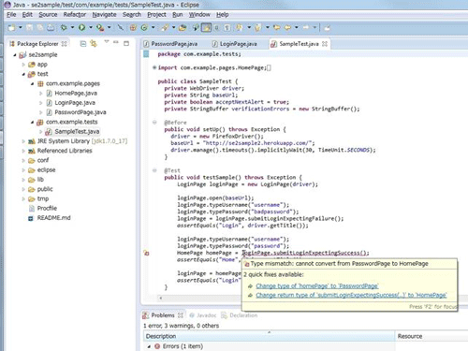Click the Print toolbar icon
The height and width of the screenshot is (351, 468).
tap(51, 28)
